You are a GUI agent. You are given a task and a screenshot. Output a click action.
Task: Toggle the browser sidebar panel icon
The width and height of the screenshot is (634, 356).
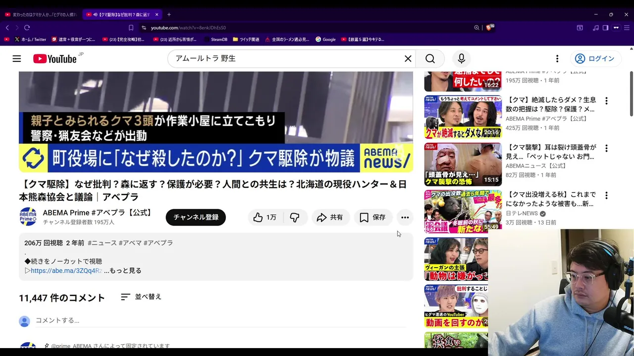(x=605, y=28)
